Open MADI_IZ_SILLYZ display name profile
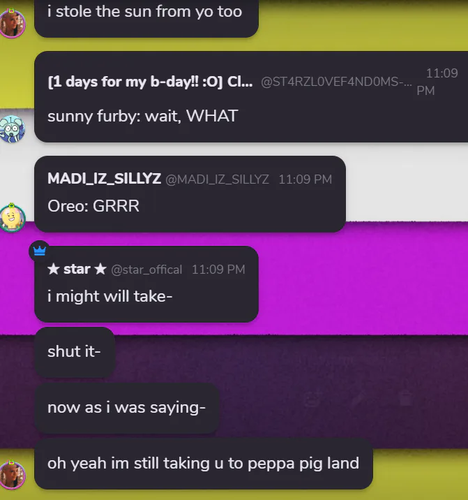This screenshot has height=500, width=468. 104,179
